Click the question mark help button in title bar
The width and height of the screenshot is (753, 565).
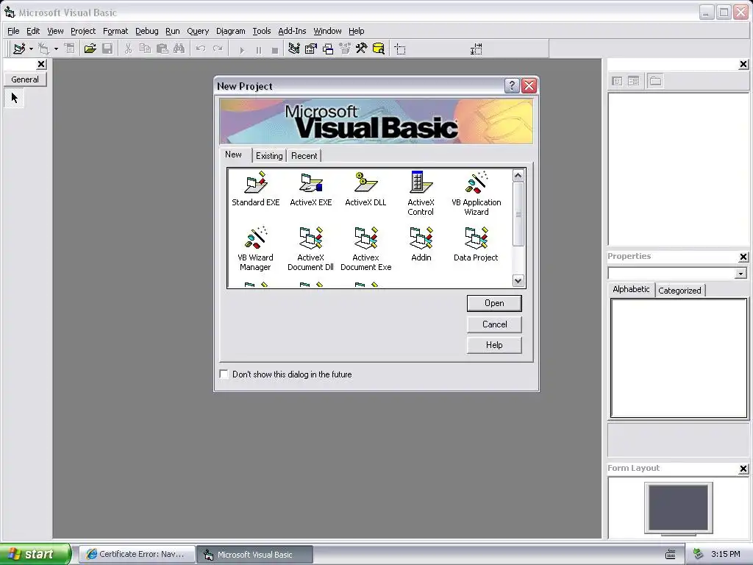512,85
